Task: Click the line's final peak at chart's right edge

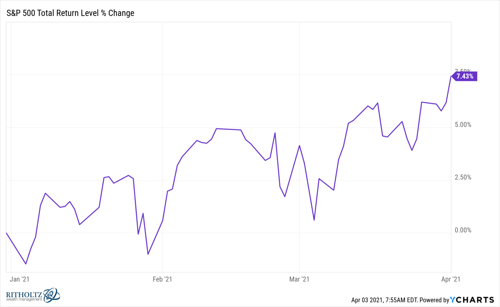Action: tap(451, 76)
